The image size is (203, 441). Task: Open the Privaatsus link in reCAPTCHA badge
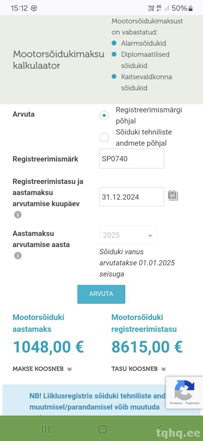coord(176,403)
